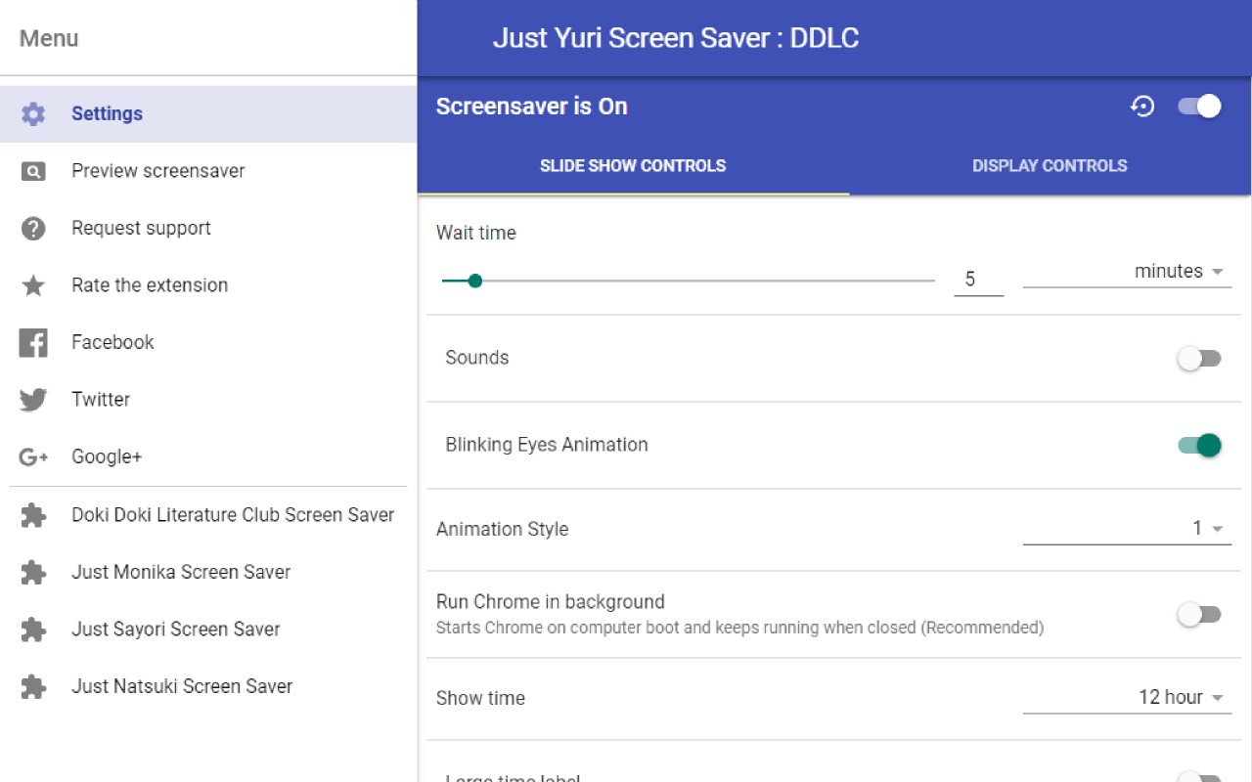
Task: Switch to the Display Controls tab
Action: click(x=1050, y=165)
